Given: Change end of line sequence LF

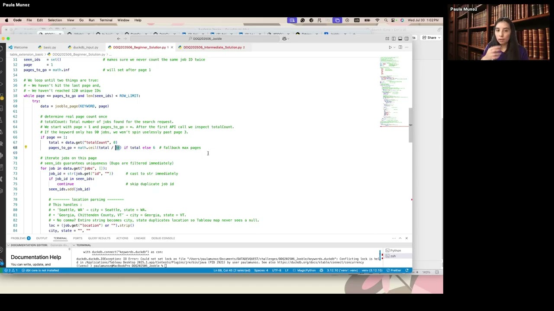Looking at the screenshot, I should click(287, 270).
